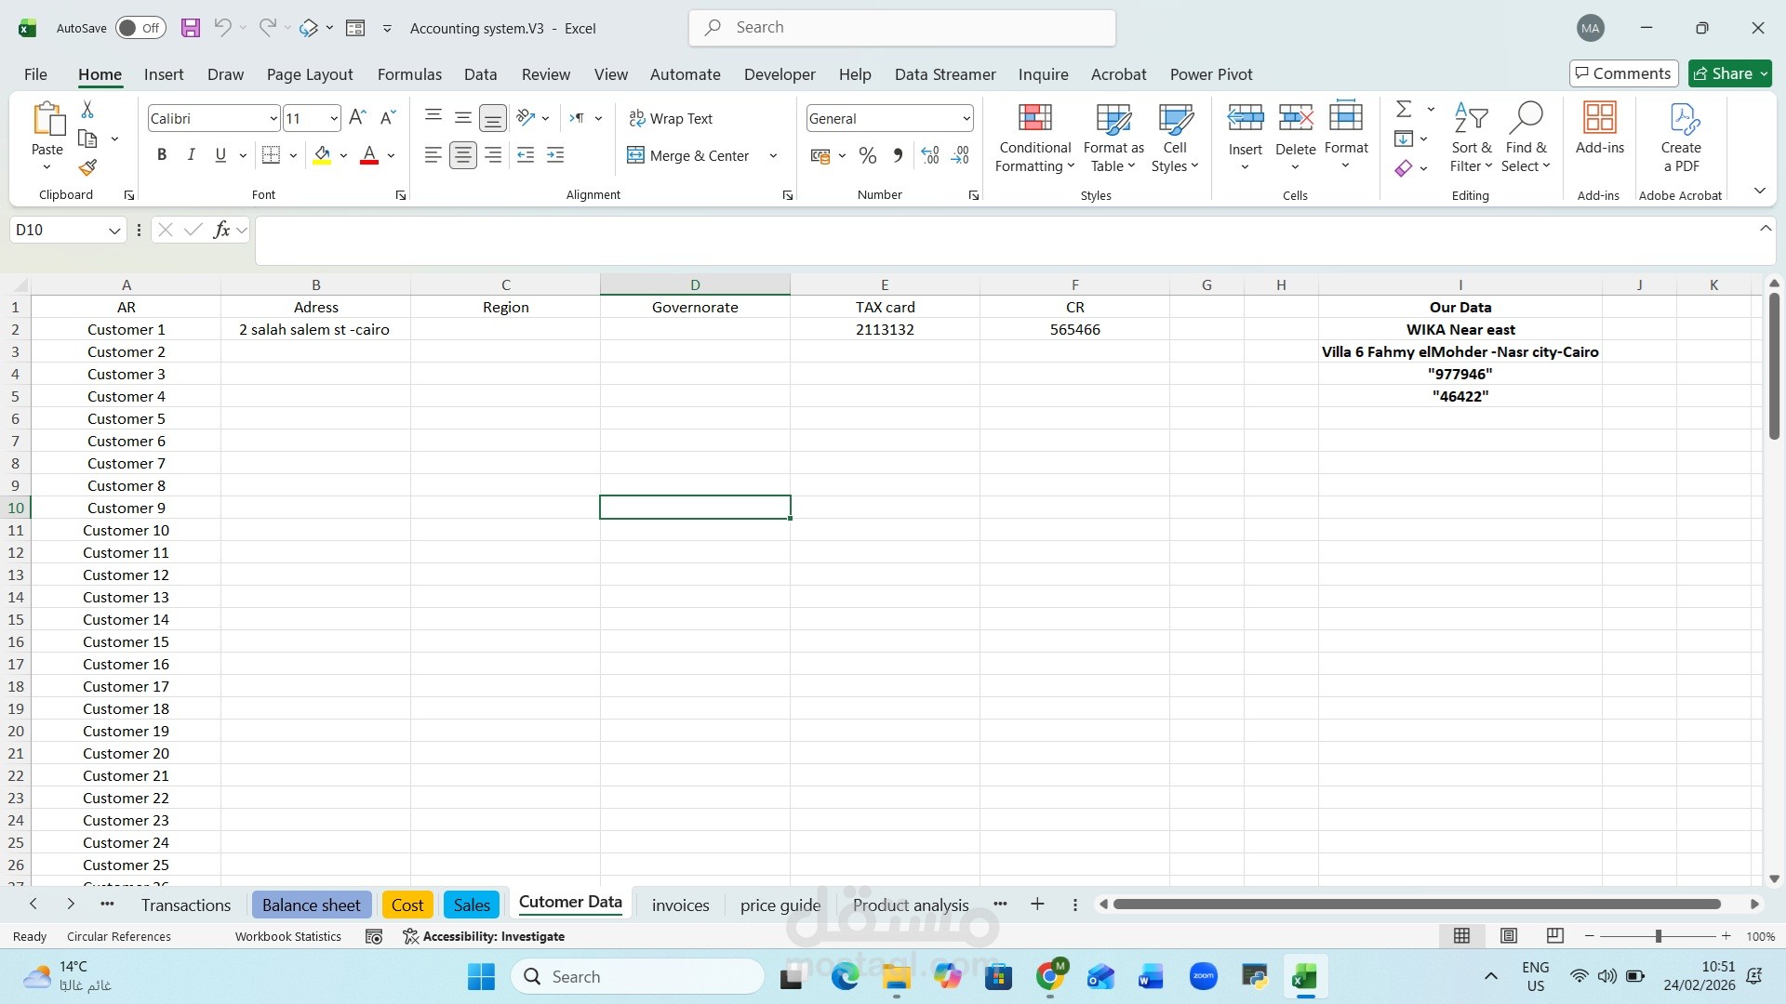This screenshot has height=1004, width=1786.
Task: Click Increase Font Size icon
Action: pos(357,118)
